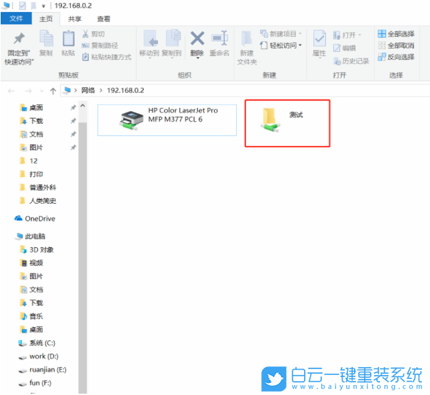The width and height of the screenshot is (430, 395).
Task: Click Paste shortcut (粘贴快捷方式)
Action: [x=107, y=57]
